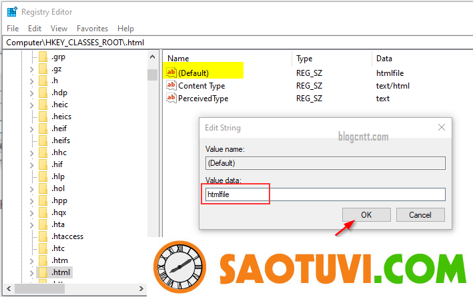Viewport: 473px width, 297px height.
Task: Select the .heifs folder icon
Action: coord(43,141)
